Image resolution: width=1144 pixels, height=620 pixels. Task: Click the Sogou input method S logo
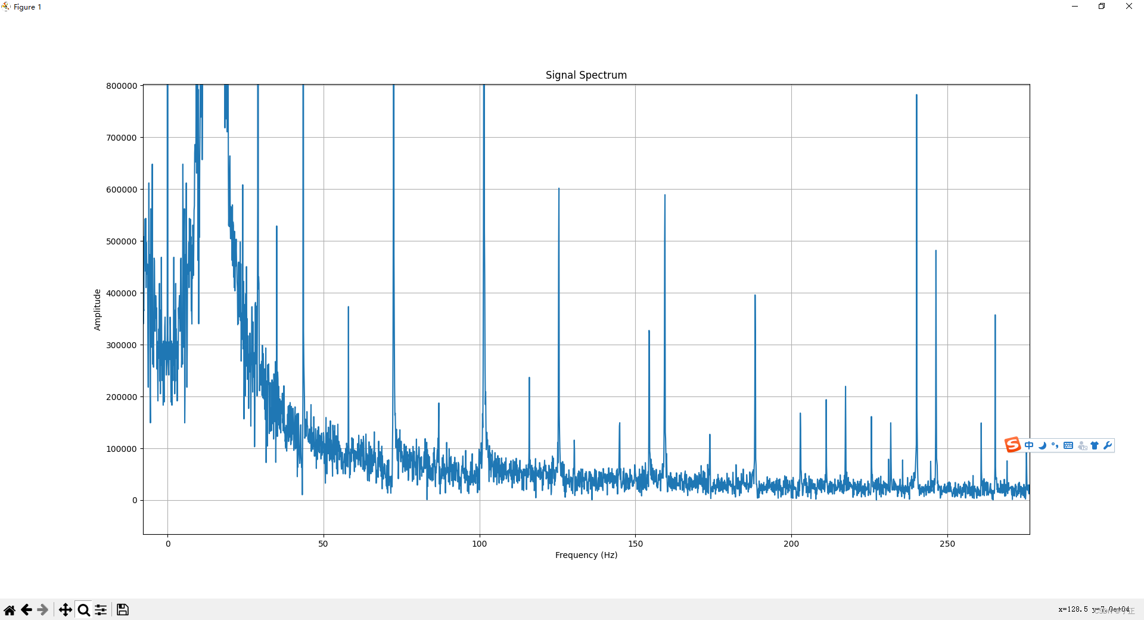[x=1012, y=445]
